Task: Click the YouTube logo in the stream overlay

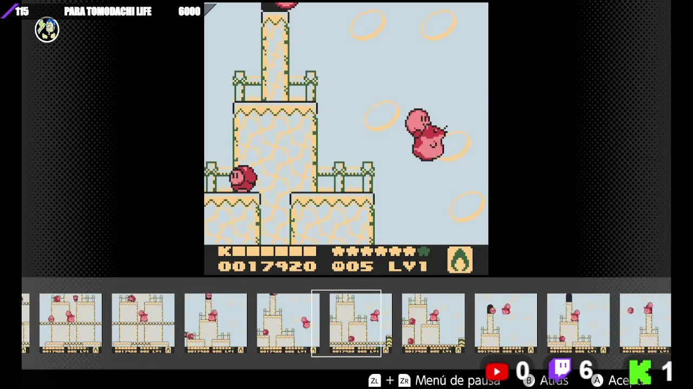Action: [496, 372]
